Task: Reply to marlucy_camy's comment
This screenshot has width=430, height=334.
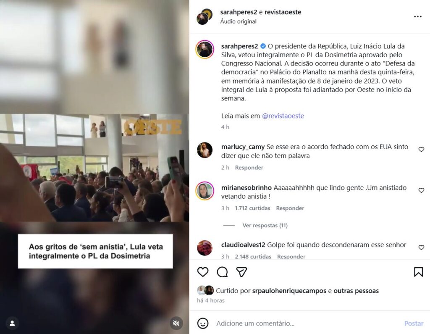Action: coord(249,167)
